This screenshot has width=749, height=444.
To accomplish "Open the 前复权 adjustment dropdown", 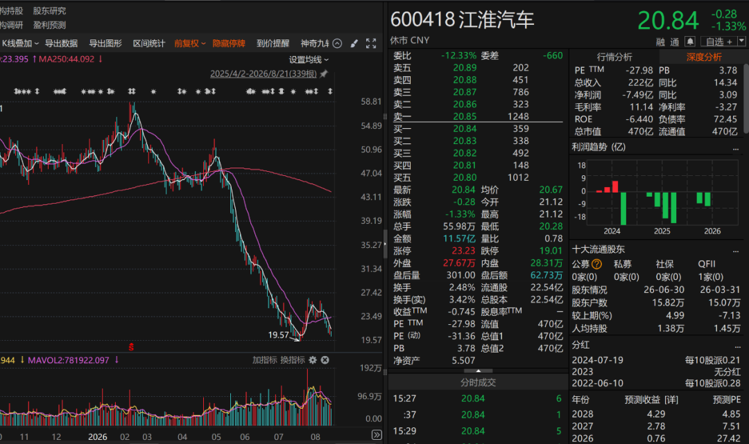I will [189, 44].
